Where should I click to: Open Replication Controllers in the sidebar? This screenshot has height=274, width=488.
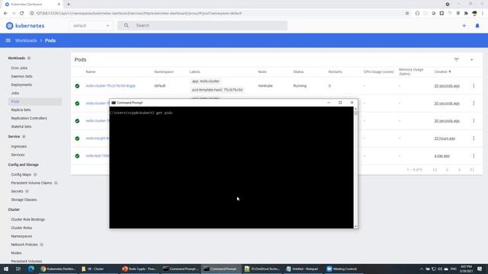click(x=29, y=119)
